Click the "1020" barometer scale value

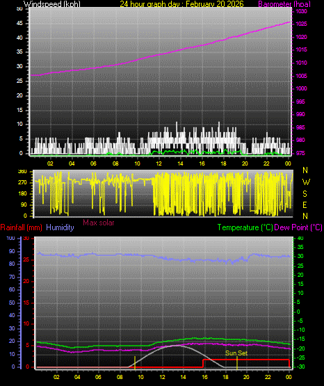coord(301,37)
